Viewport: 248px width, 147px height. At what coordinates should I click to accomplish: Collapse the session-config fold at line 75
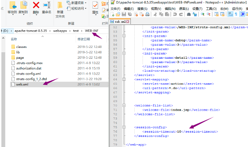tap(124, 127)
